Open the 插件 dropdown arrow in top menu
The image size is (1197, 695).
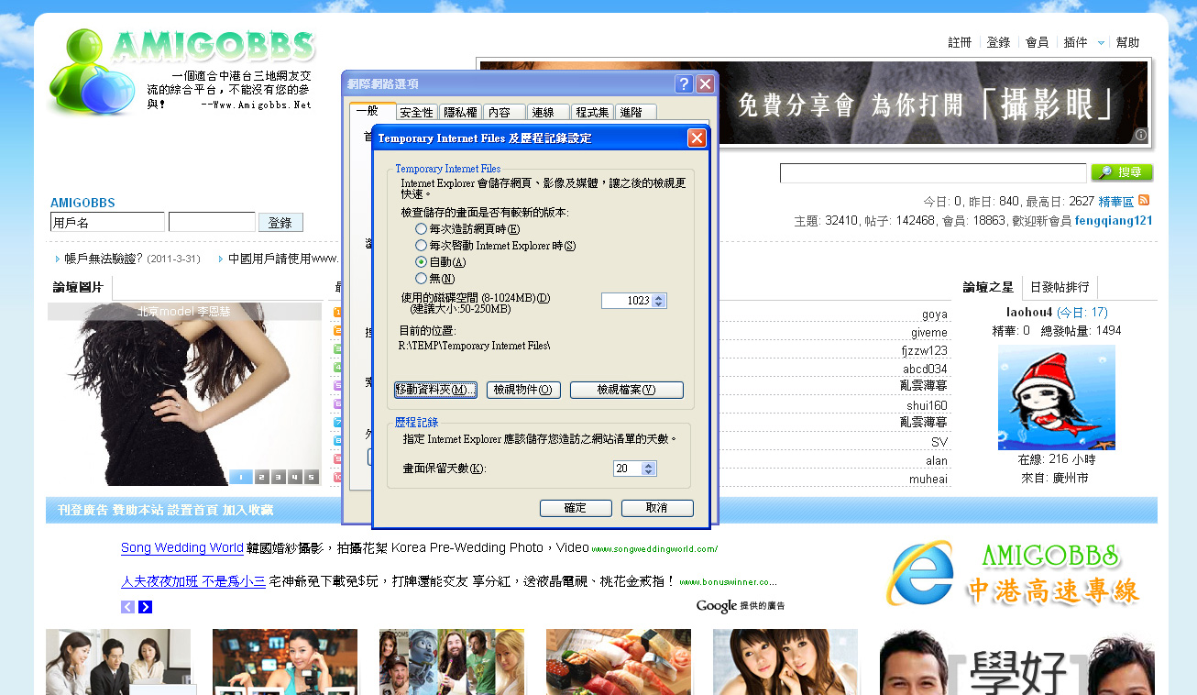coord(1101,43)
